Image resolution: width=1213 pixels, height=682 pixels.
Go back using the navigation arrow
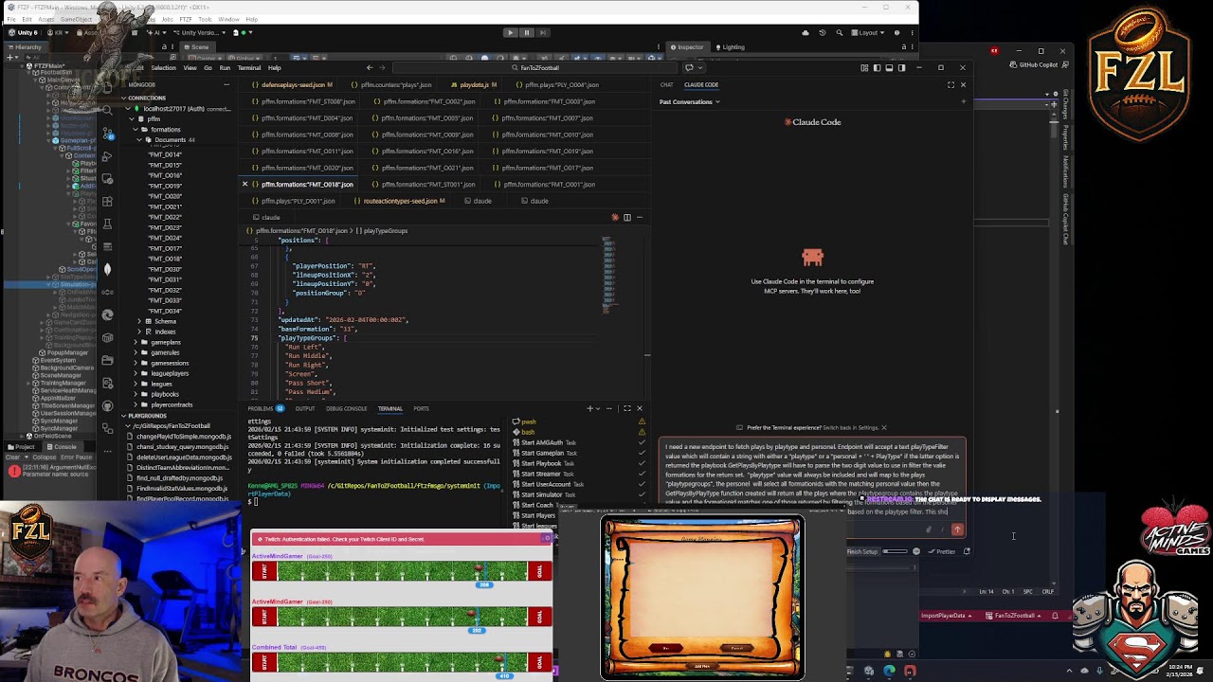point(370,67)
